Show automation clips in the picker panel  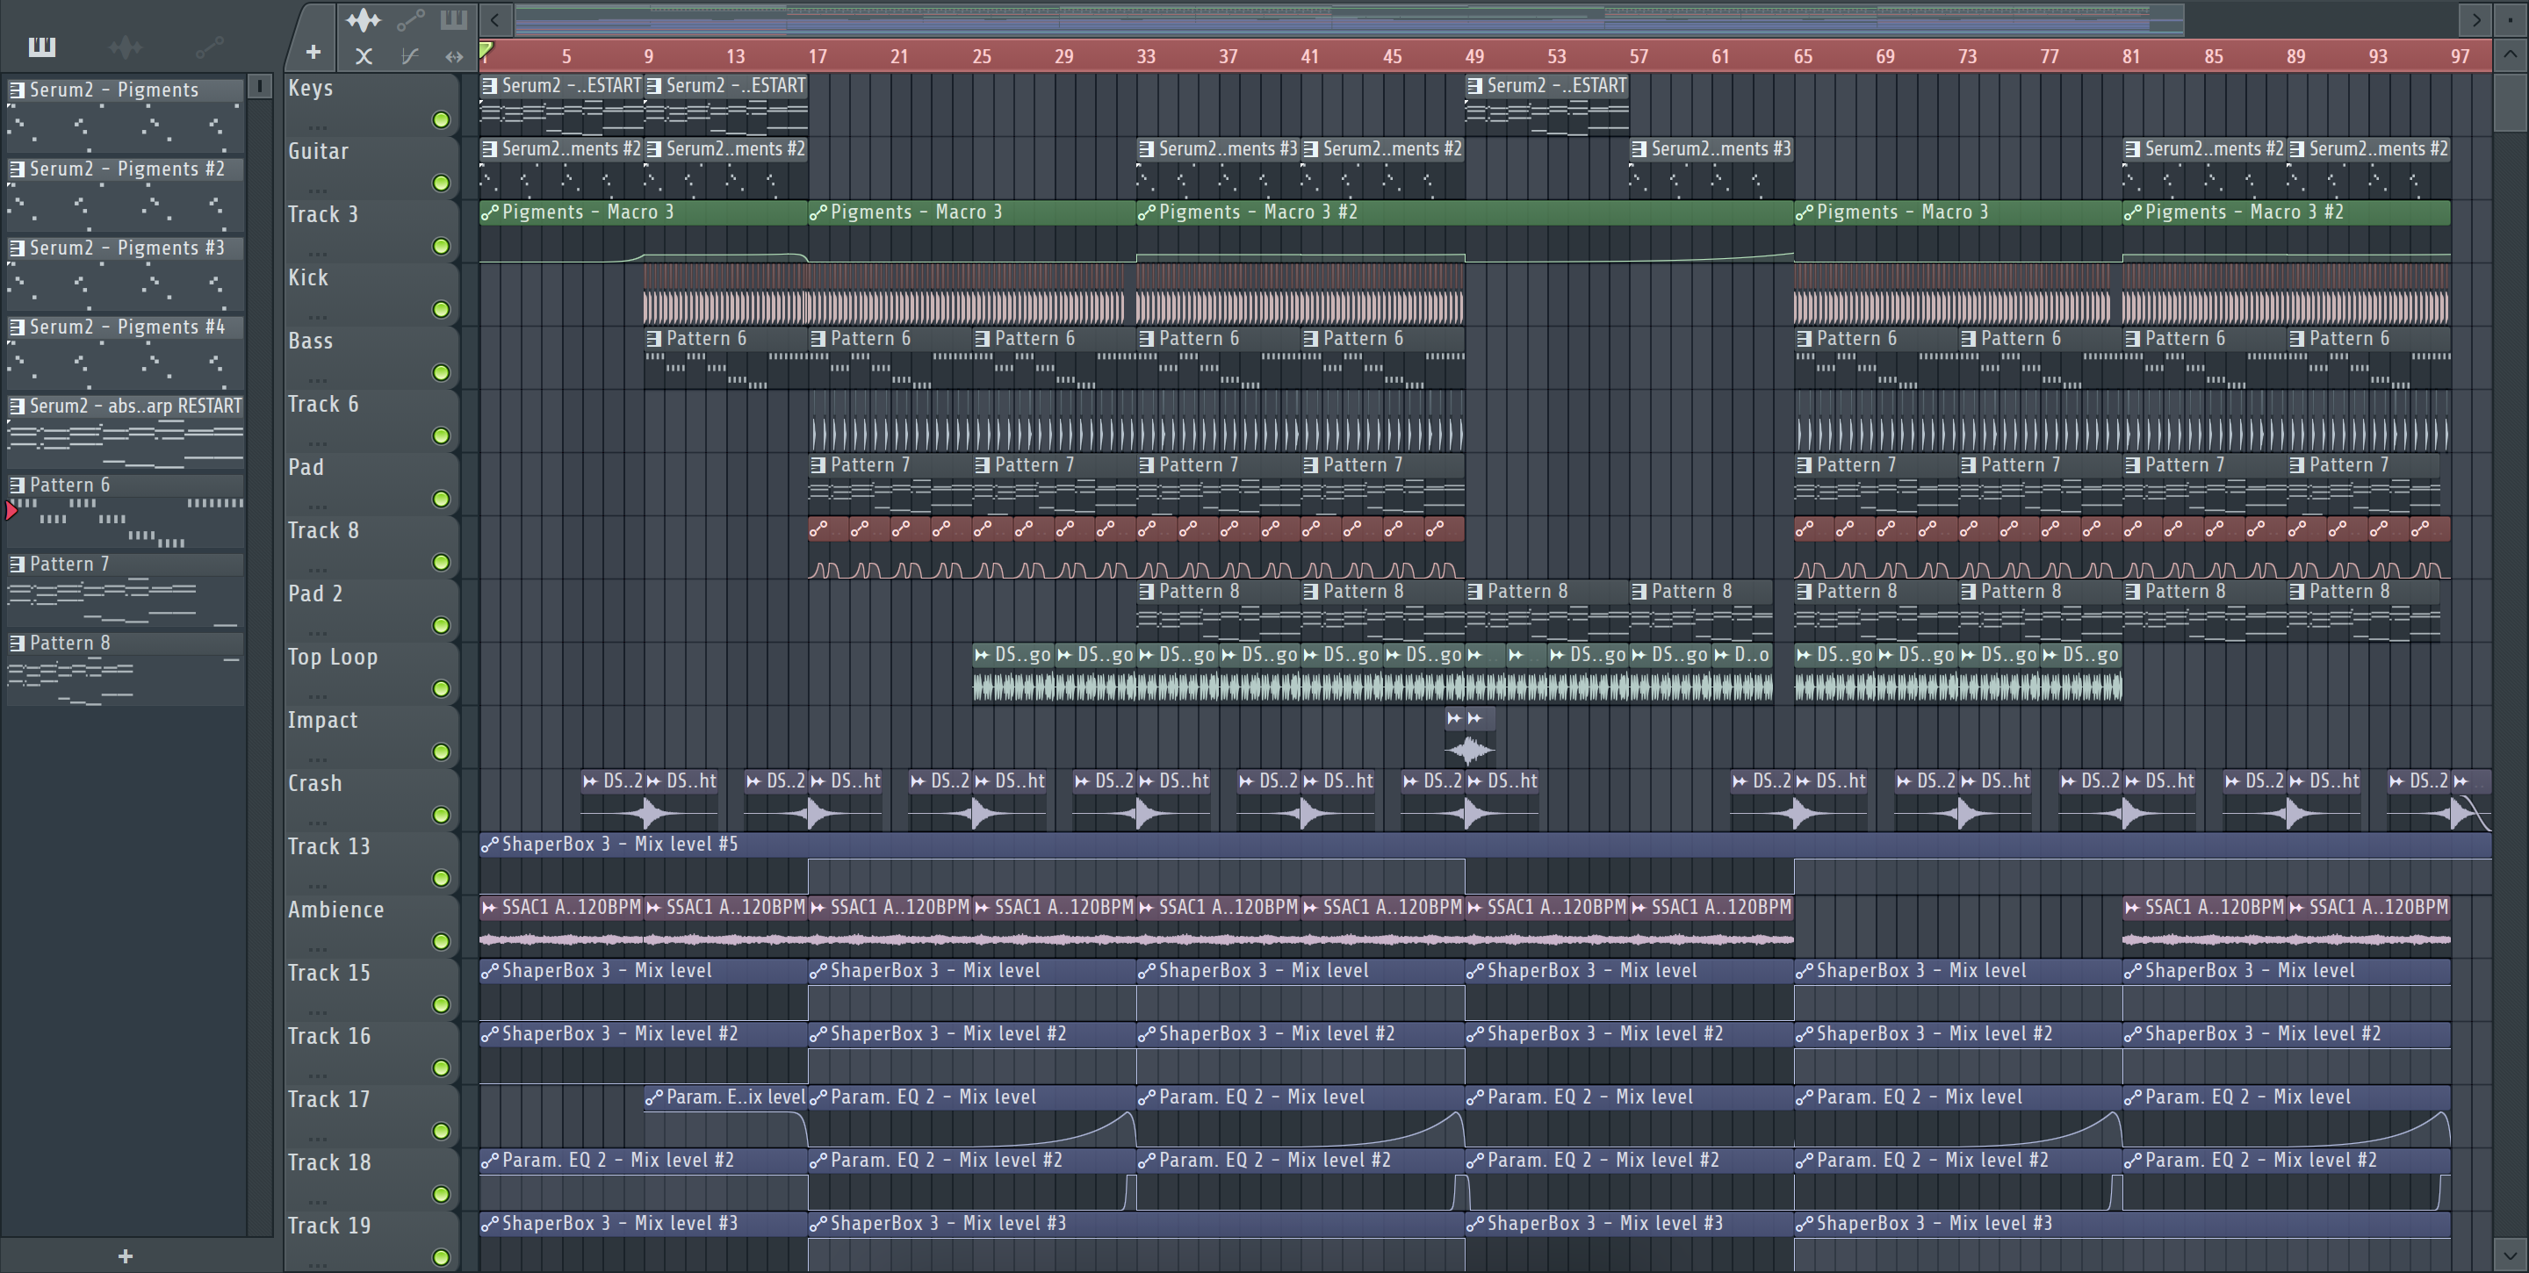(209, 47)
